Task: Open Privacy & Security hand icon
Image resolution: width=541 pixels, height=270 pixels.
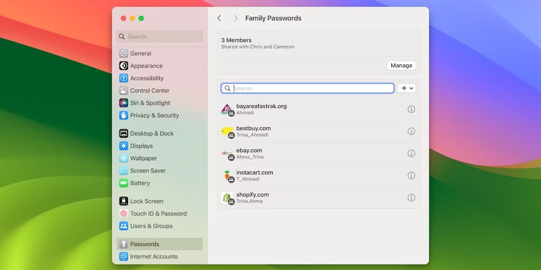Action: [x=124, y=115]
